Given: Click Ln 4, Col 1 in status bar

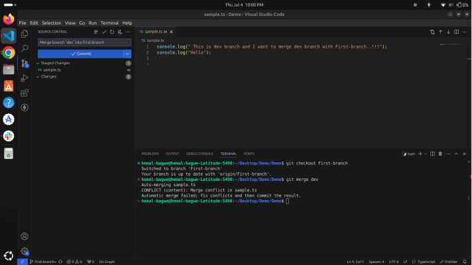Looking at the screenshot, I should [x=355, y=262].
